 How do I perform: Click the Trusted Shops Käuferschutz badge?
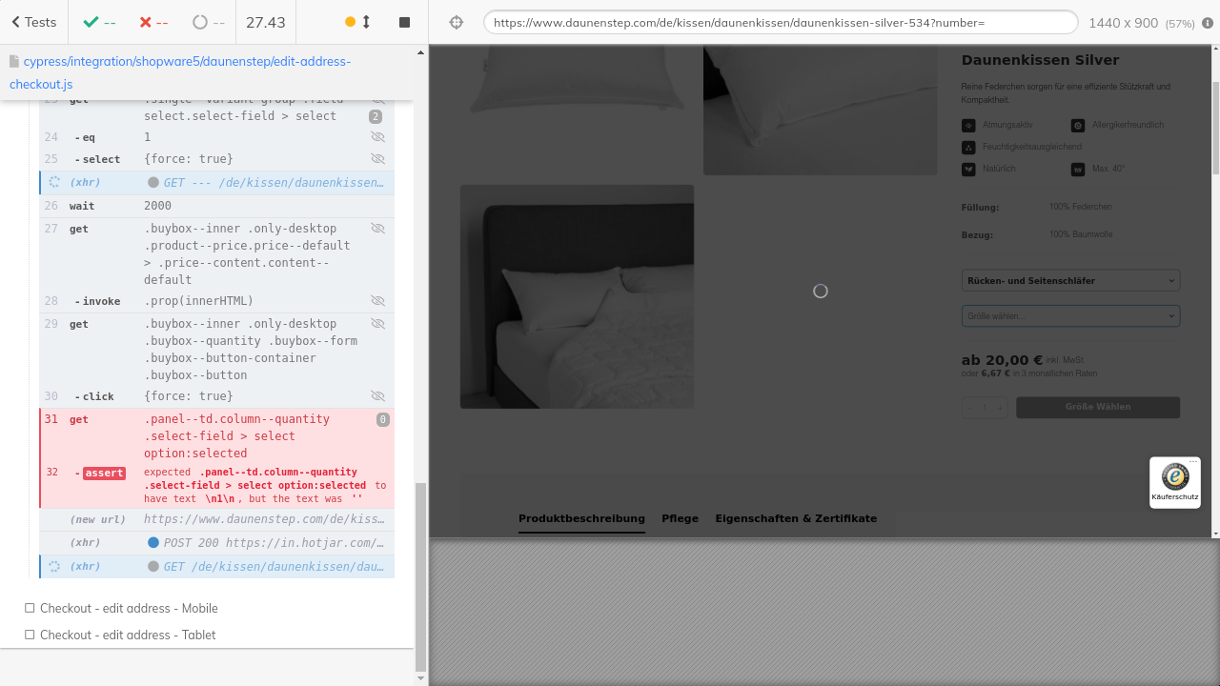pos(1174,482)
